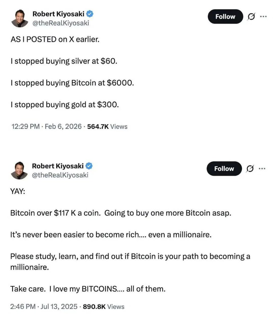View the 890.8K Views count
This screenshot has width=275, height=318.
[x=104, y=307]
